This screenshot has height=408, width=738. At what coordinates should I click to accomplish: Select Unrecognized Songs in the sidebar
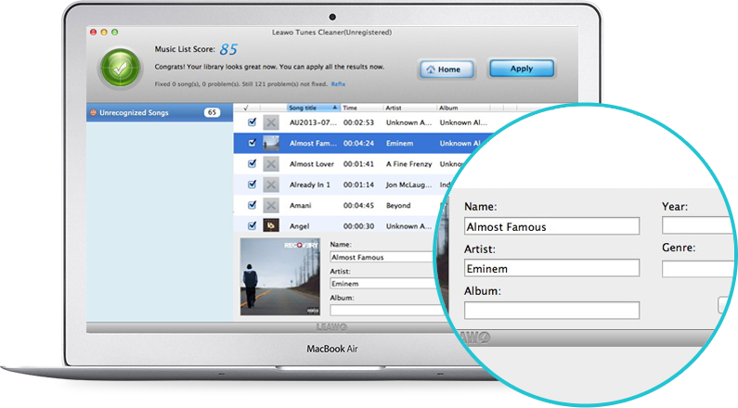160,113
